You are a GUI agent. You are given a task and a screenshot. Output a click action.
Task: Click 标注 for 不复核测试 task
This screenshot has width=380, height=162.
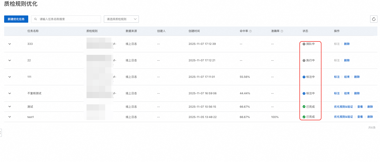click(x=337, y=93)
